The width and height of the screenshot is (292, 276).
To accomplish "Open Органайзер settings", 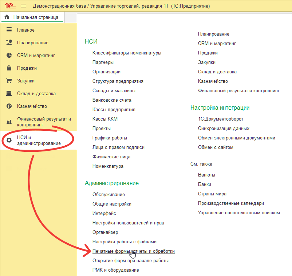I will 105,232.
